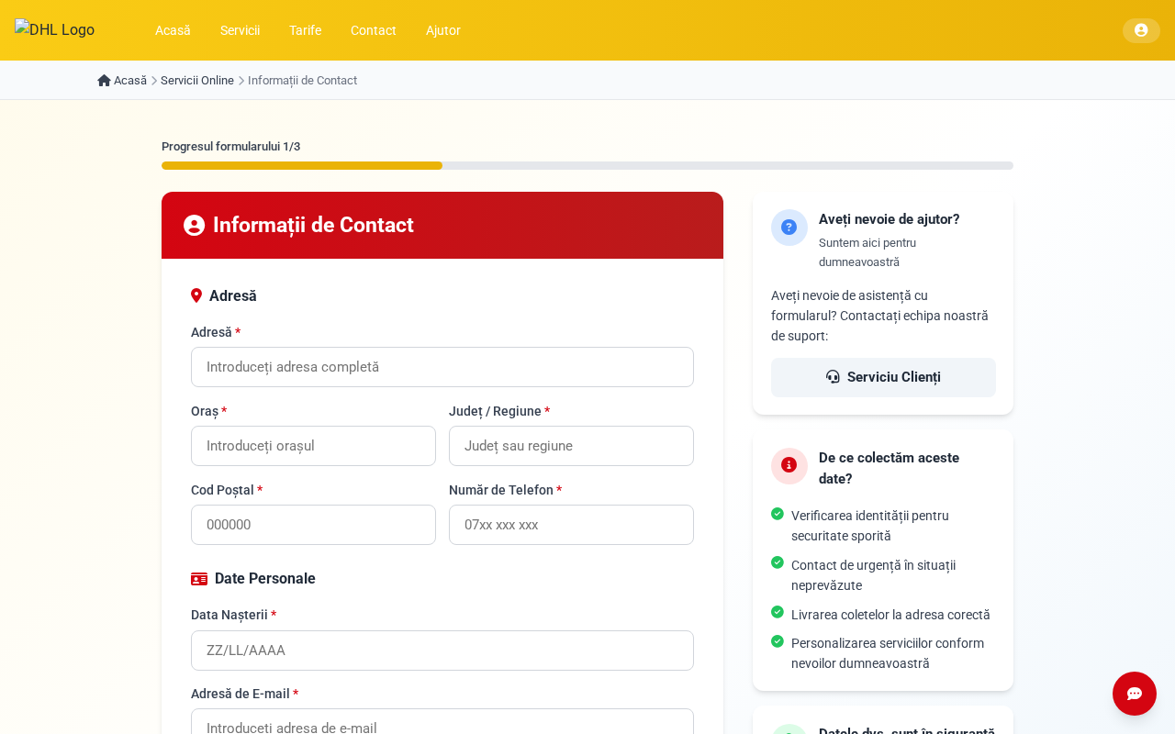This screenshot has width=1175, height=734.
Task: Open the Acasă navigation menu item
Action: pyautogui.click(x=173, y=30)
